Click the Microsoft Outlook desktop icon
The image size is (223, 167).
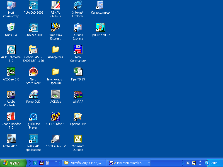pos(78,139)
